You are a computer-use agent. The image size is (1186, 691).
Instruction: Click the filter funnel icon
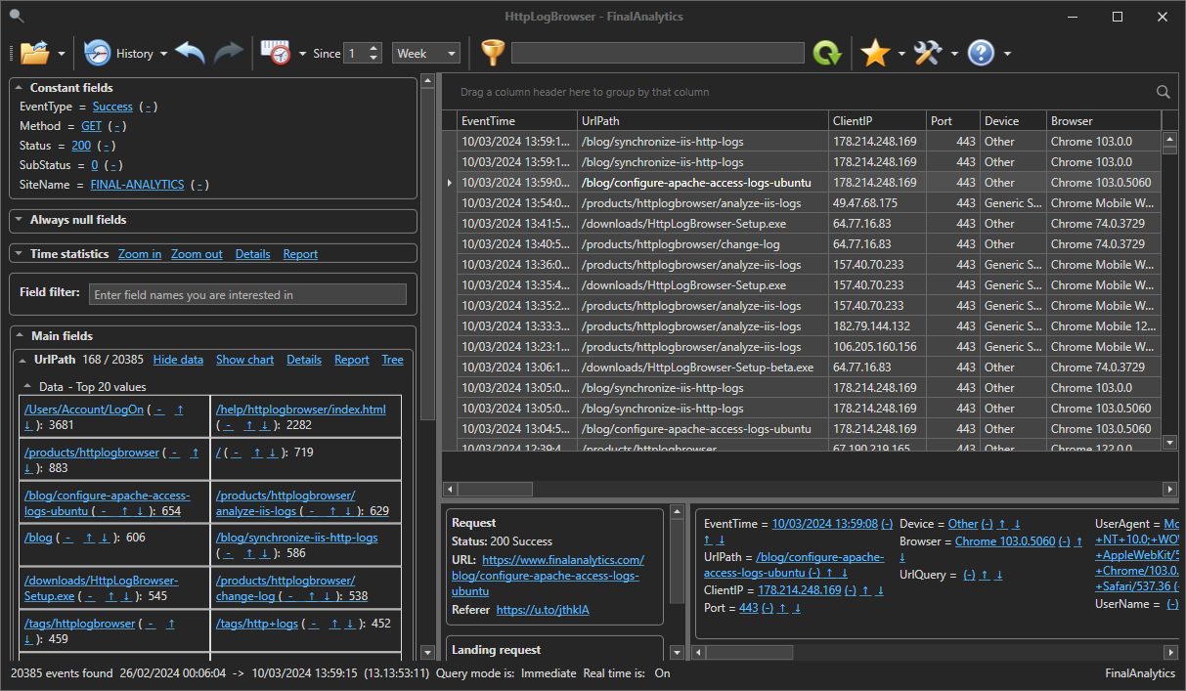pos(492,53)
